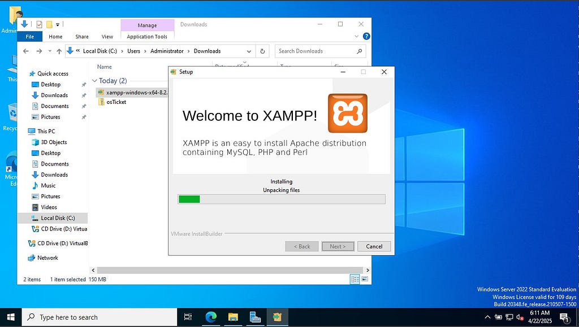
Task: Click the network tray icon
Action: 509,317
